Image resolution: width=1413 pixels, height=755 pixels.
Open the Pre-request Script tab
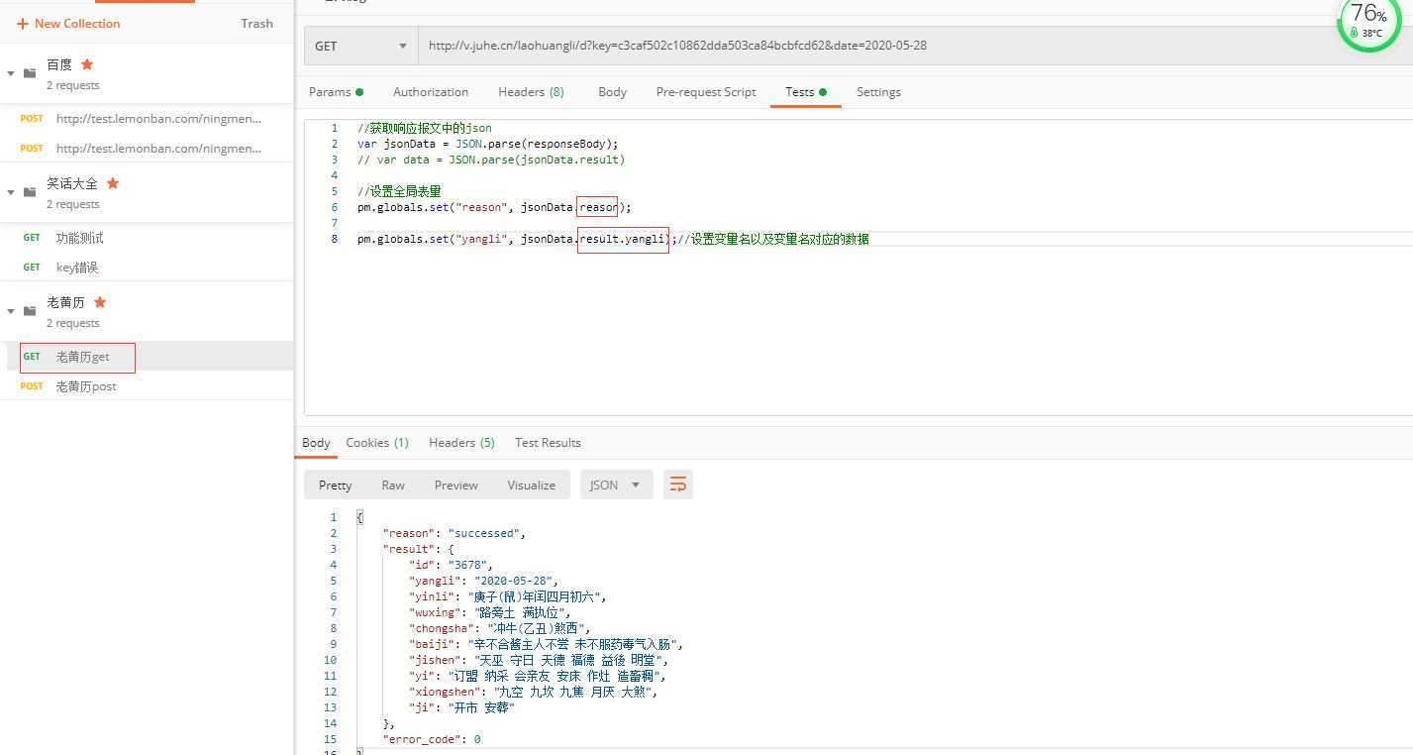tap(706, 92)
